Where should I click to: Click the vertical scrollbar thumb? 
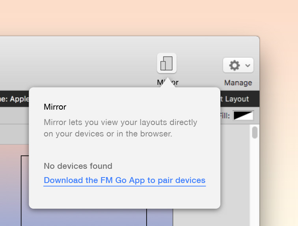click(255, 133)
